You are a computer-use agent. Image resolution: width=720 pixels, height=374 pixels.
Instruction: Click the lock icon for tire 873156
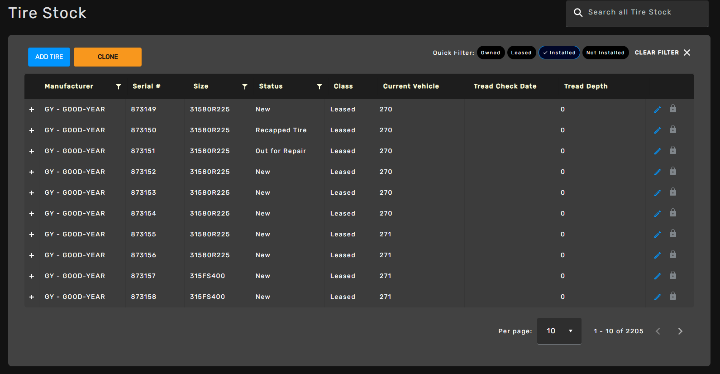[x=672, y=254]
